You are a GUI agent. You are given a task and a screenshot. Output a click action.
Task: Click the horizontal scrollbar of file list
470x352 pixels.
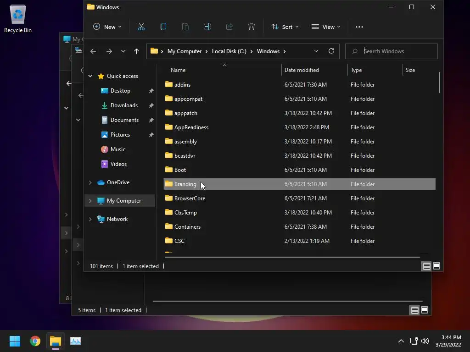click(292, 257)
